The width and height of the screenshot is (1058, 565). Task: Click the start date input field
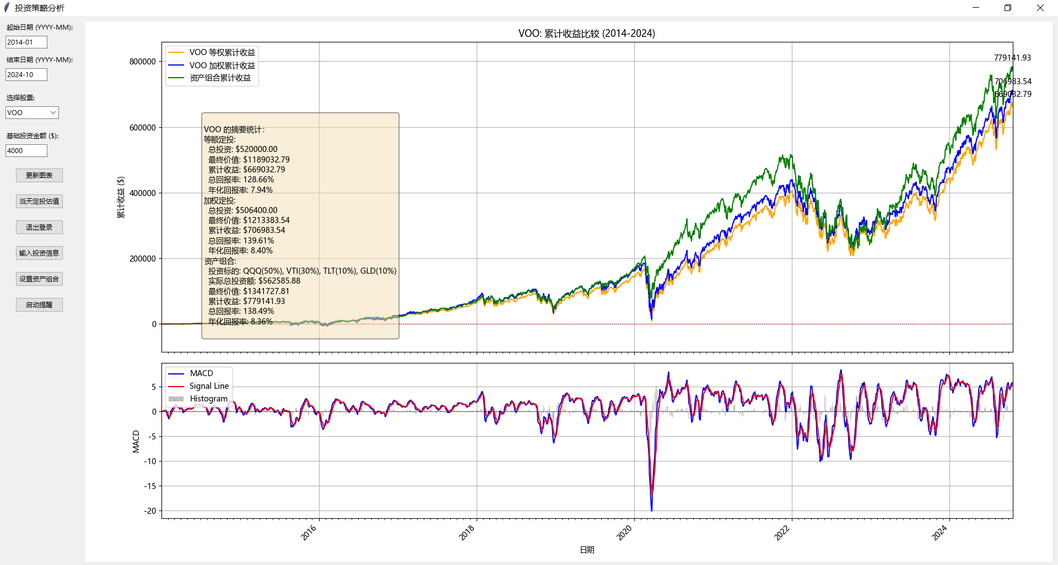click(26, 42)
